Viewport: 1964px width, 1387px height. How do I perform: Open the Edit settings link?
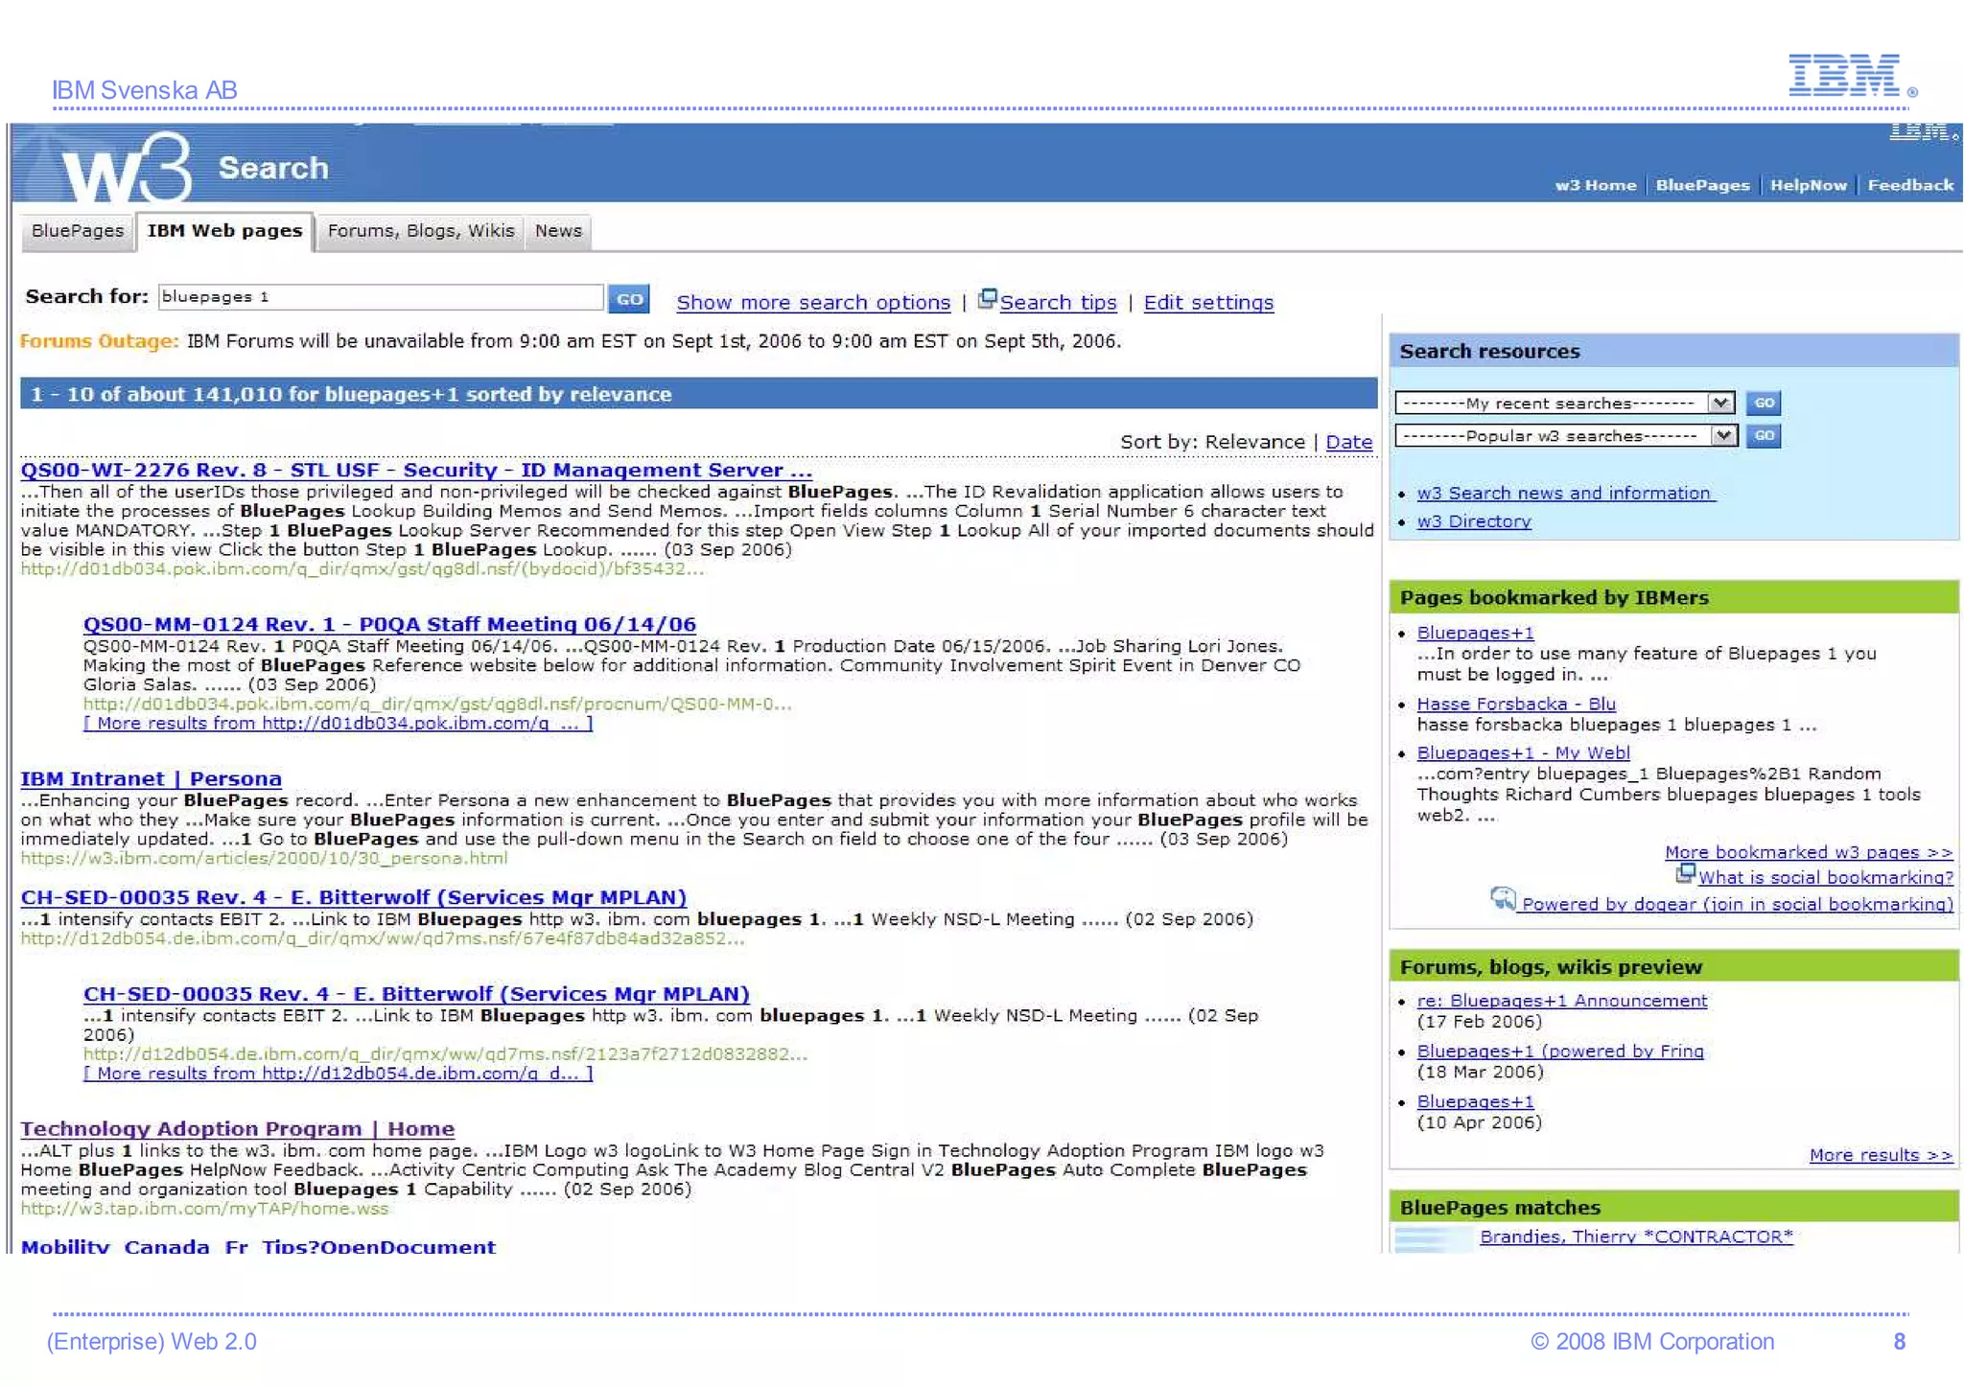pyautogui.click(x=1208, y=303)
